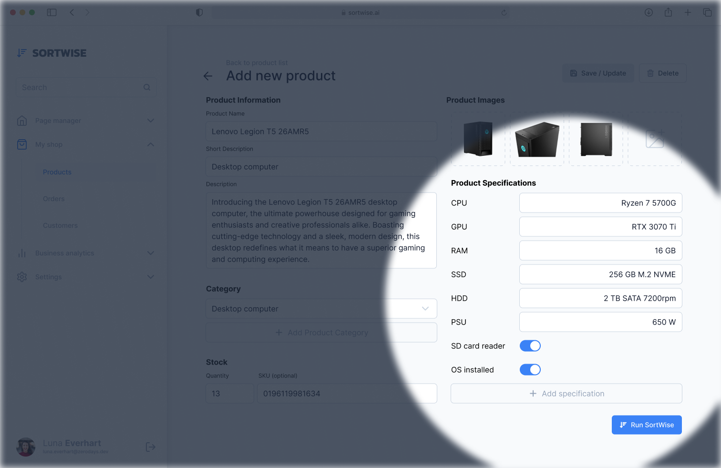Click the SORTWISE logo icon
Image resolution: width=721 pixels, height=468 pixels.
click(x=21, y=53)
